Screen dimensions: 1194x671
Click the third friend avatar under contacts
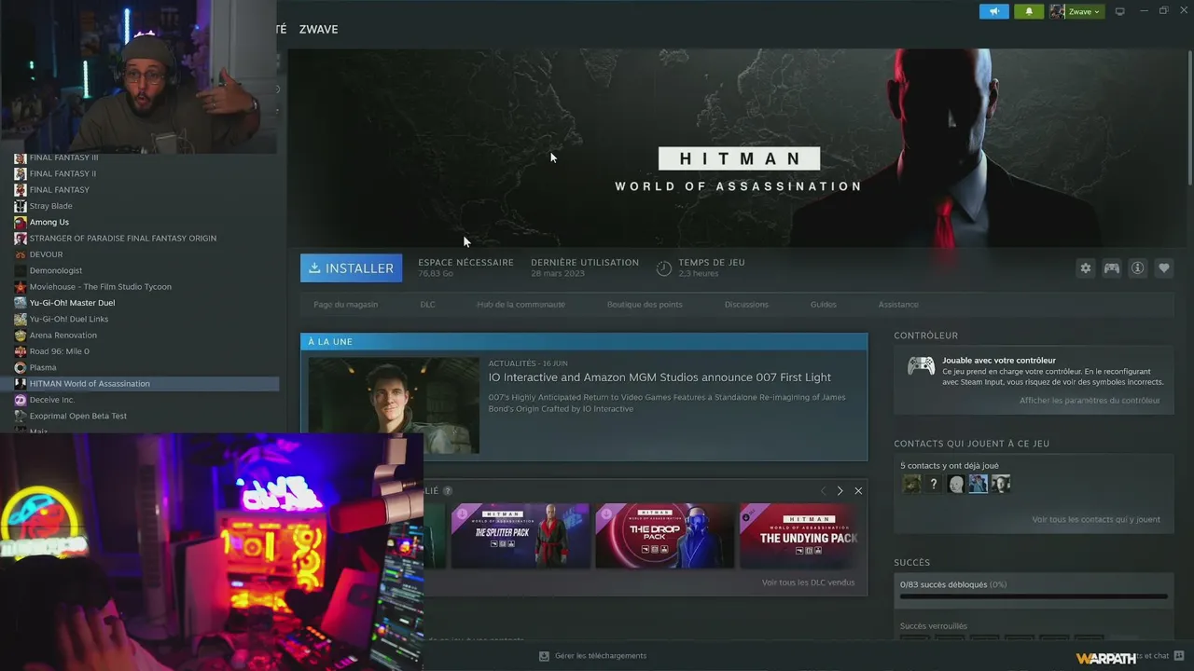(956, 484)
